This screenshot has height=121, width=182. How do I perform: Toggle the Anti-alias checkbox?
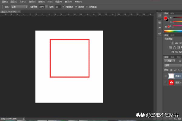63,7
